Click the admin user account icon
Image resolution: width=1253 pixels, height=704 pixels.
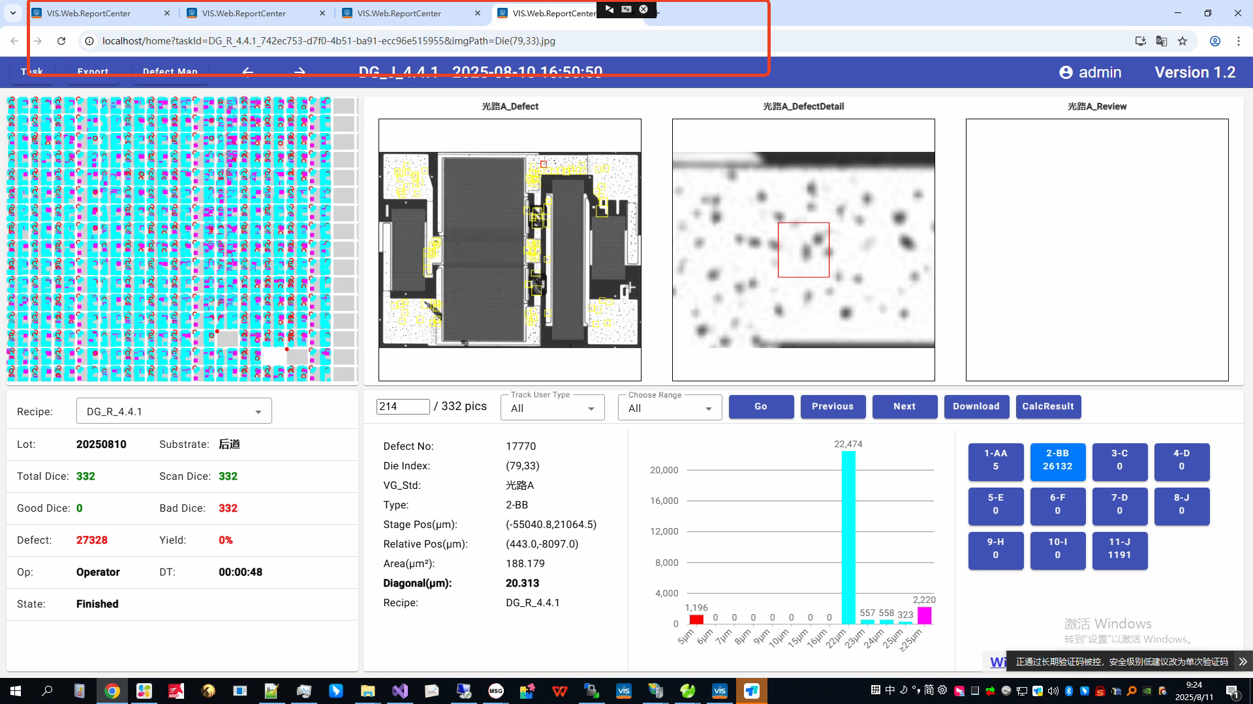tap(1066, 72)
